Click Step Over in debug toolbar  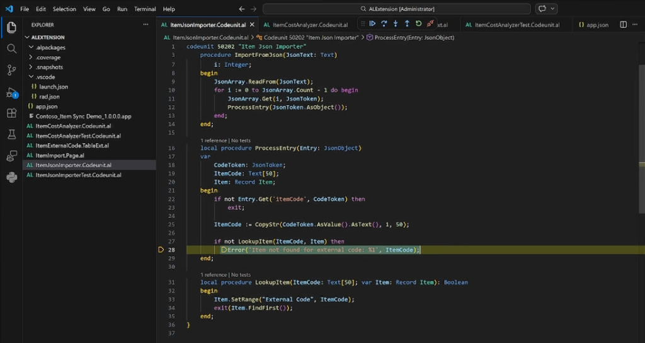point(384,24)
